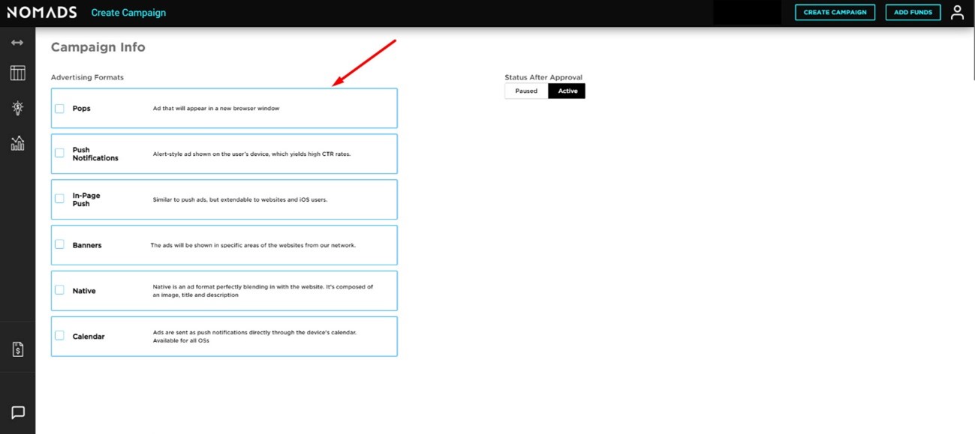
Task: Open the billing document icon in sidebar
Action: point(18,349)
